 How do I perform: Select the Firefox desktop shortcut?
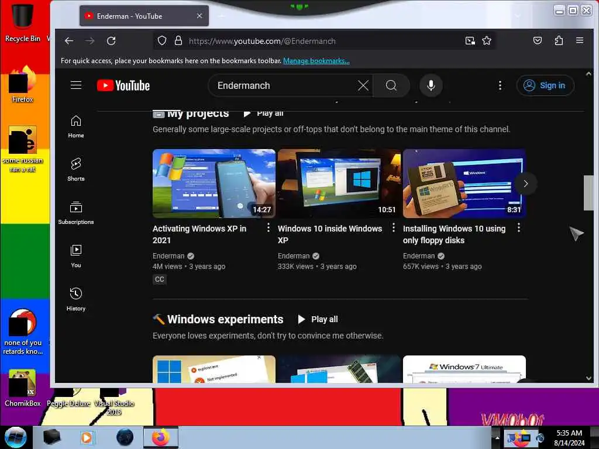coord(22,84)
